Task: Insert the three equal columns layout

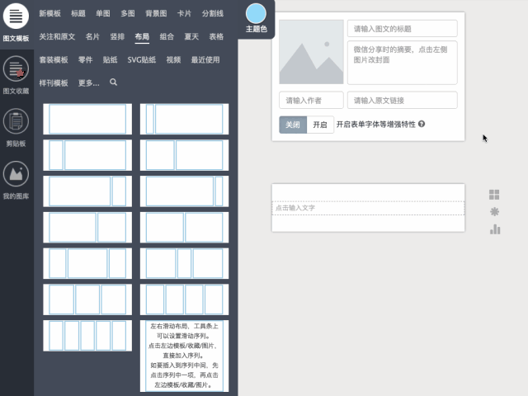Action: pyautogui.click(x=87, y=299)
